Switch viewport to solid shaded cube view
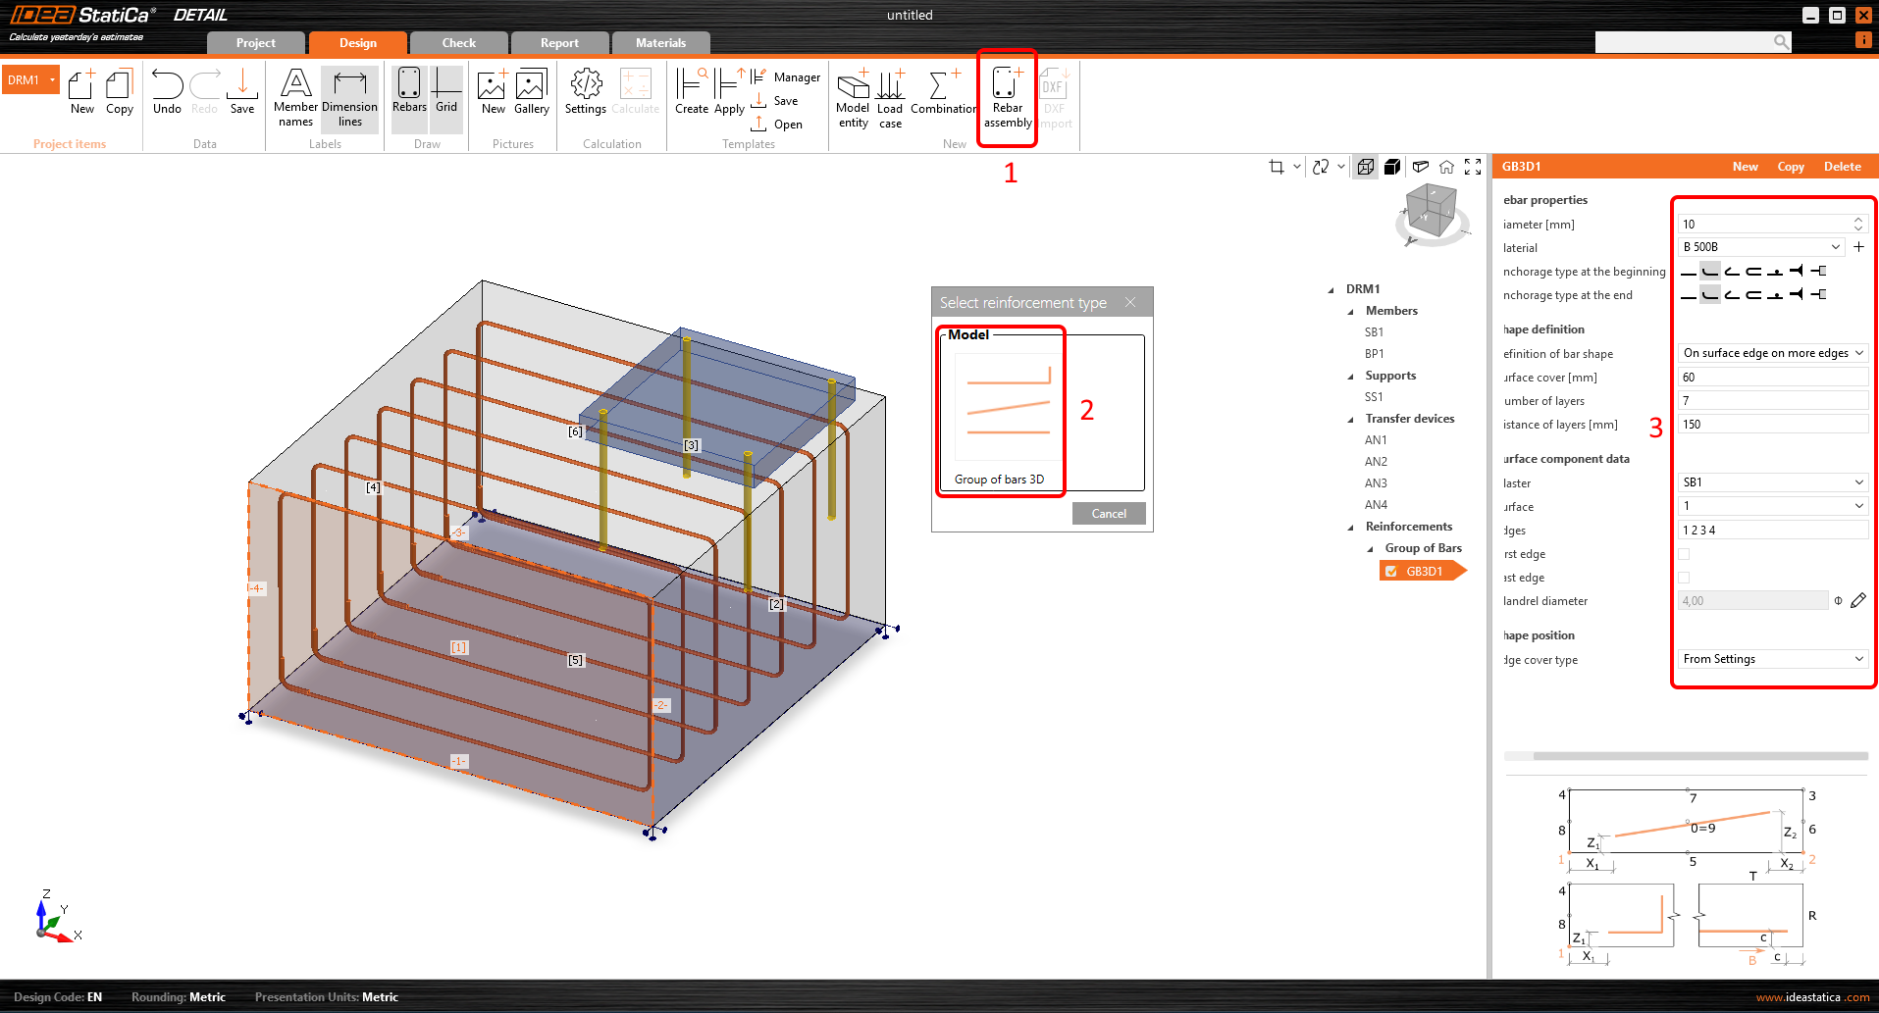The image size is (1879, 1013). [1392, 166]
